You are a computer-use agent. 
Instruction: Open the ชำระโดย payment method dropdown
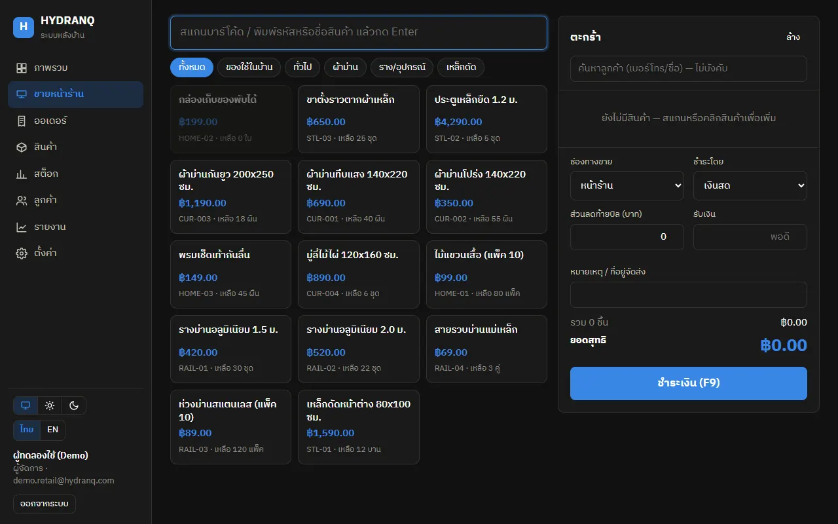tap(750, 185)
